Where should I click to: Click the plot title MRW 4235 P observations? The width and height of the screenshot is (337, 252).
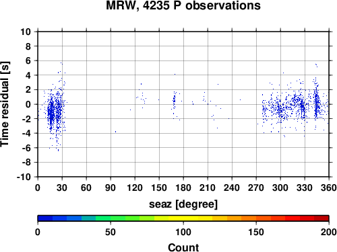183,5
